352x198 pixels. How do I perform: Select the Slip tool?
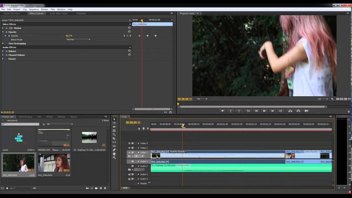114,142
